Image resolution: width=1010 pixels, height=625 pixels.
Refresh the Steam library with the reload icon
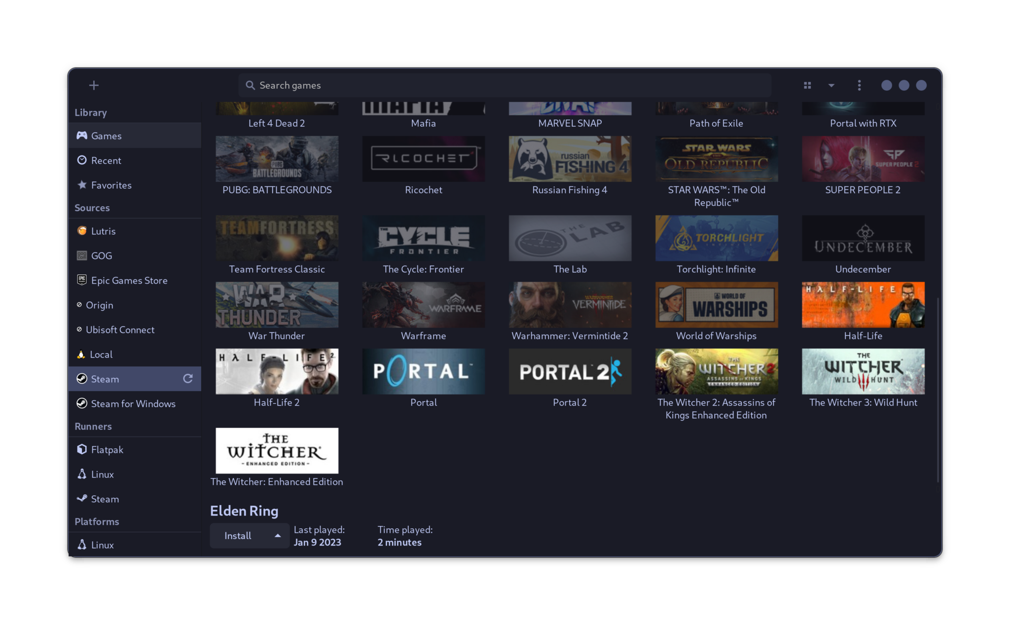coord(188,378)
